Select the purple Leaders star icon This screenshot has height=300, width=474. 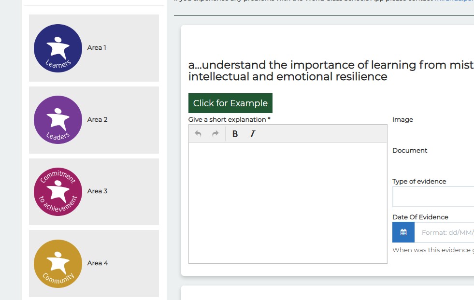click(x=57, y=120)
